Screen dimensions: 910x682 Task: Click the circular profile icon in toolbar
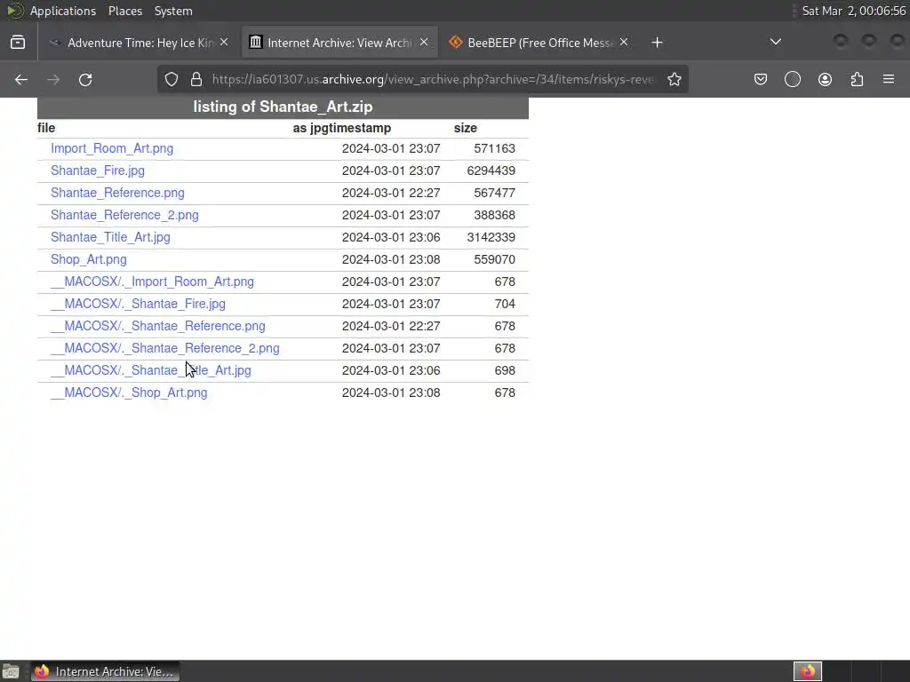point(793,79)
